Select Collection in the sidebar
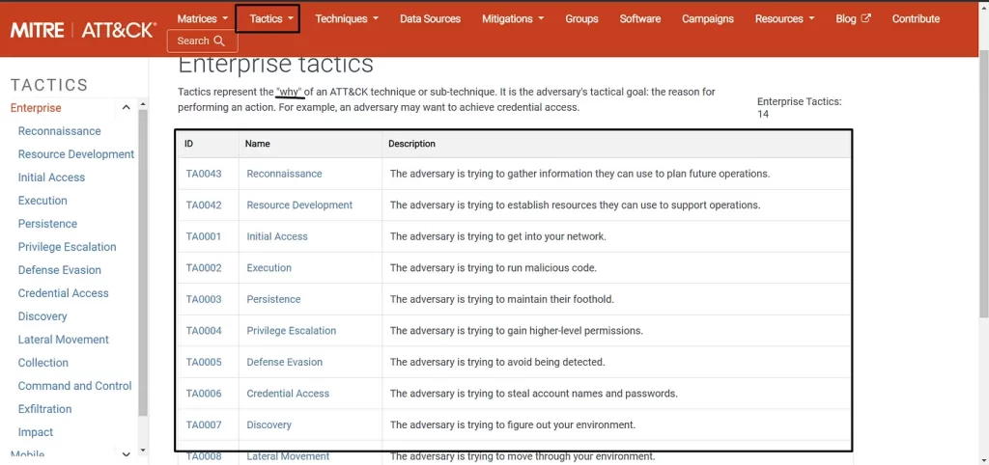989x465 pixels. point(42,363)
